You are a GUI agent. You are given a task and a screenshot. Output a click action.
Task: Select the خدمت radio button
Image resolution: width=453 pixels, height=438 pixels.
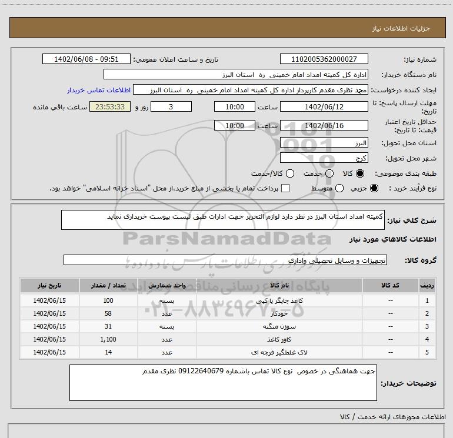click(x=329, y=173)
